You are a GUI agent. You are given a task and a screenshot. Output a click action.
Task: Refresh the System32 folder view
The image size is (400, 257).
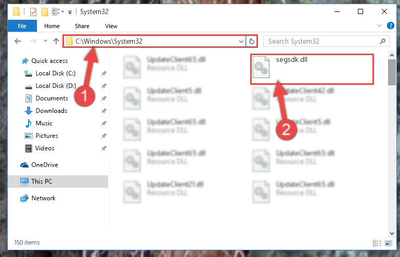[252, 41]
